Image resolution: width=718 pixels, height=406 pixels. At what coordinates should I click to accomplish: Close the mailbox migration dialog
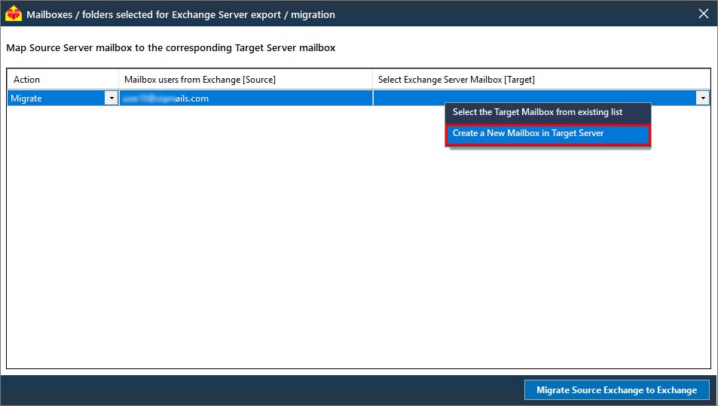(704, 14)
